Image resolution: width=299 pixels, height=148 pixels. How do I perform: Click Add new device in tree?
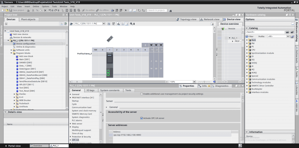pyautogui.click(x=20, y=34)
